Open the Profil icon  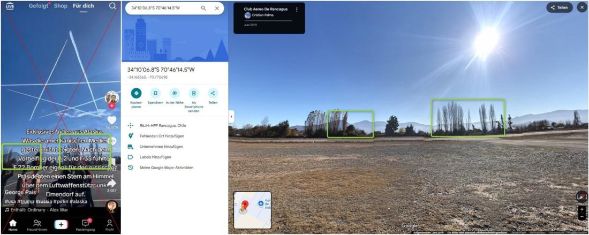pyautogui.click(x=109, y=223)
